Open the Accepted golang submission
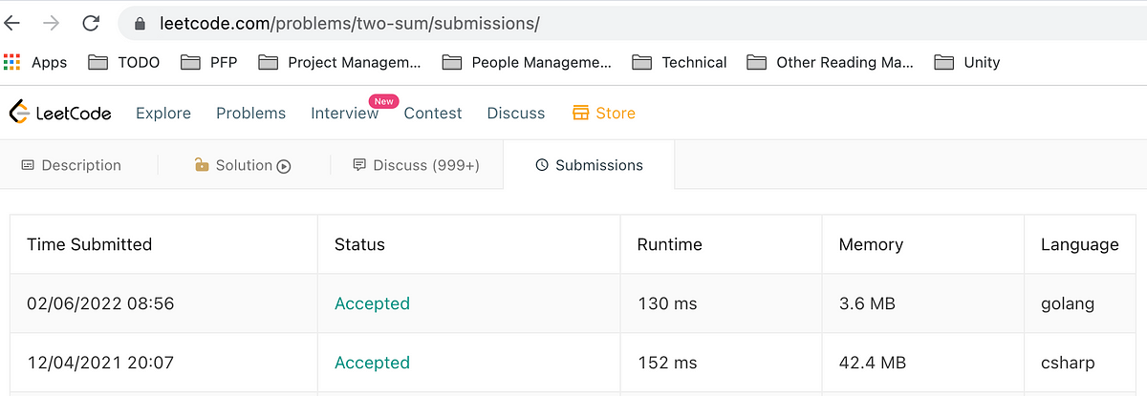Image resolution: width=1147 pixels, height=396 pixels. [372, 303]
